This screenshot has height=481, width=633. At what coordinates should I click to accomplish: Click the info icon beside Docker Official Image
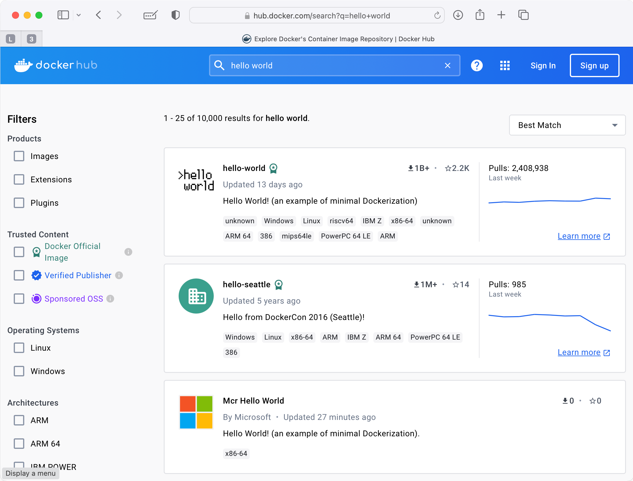point(128,252)
